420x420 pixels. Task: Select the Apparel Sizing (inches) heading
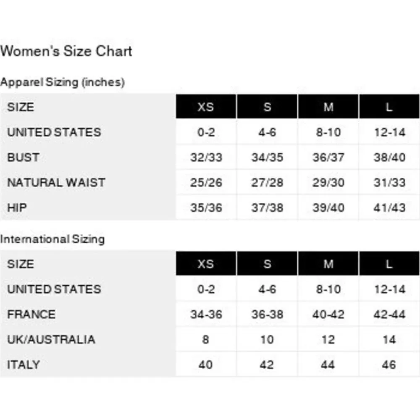pyautogui.click(x=63, y=82)
